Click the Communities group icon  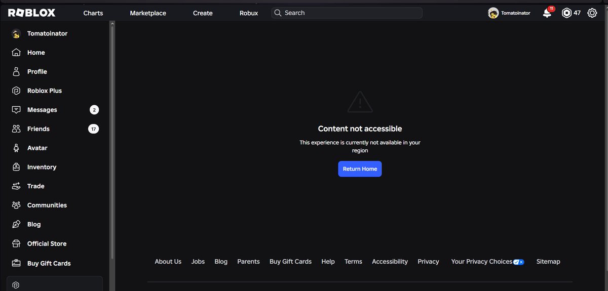16,205
